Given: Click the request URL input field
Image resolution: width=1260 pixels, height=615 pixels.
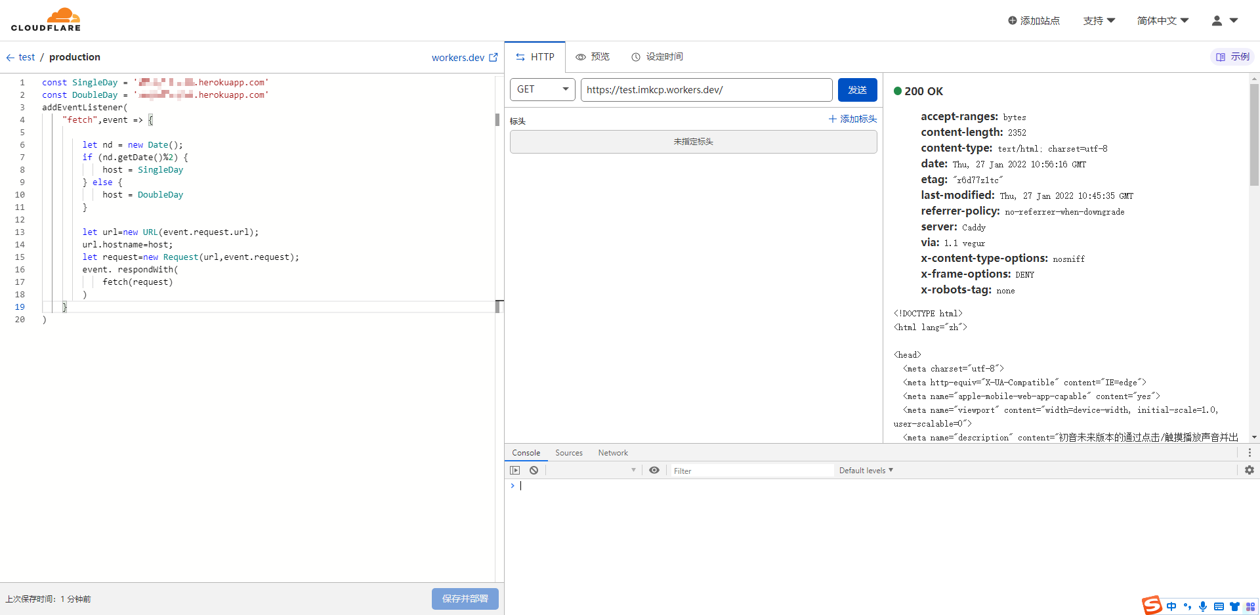Looking at the screenshot, I should point(706,90).
